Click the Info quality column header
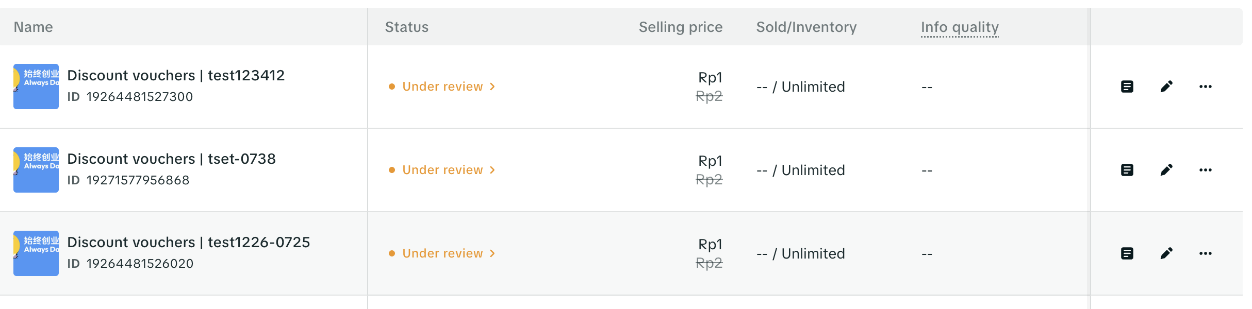 [960, 27]
